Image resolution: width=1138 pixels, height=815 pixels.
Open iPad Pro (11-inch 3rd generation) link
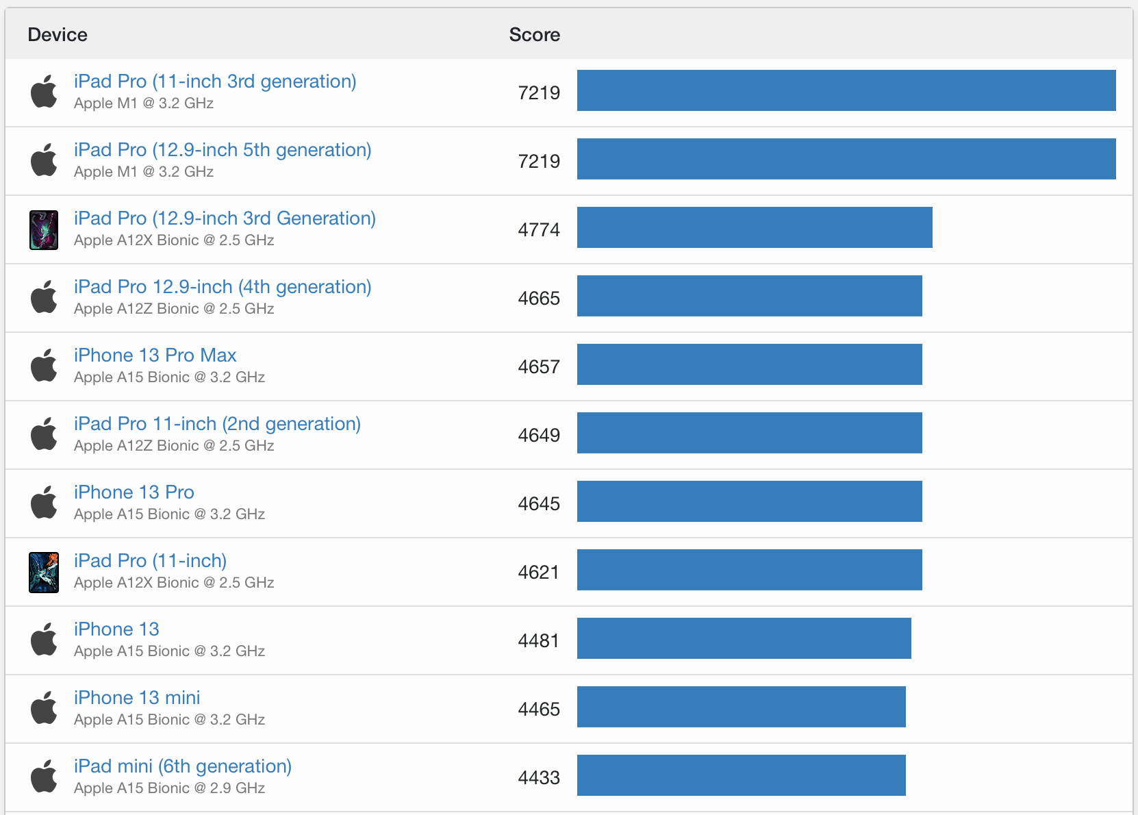pyautogui.click(x=215, y=81)
